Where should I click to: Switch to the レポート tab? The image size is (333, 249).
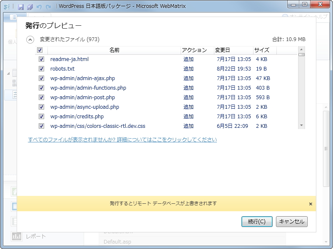pos(37,237)
